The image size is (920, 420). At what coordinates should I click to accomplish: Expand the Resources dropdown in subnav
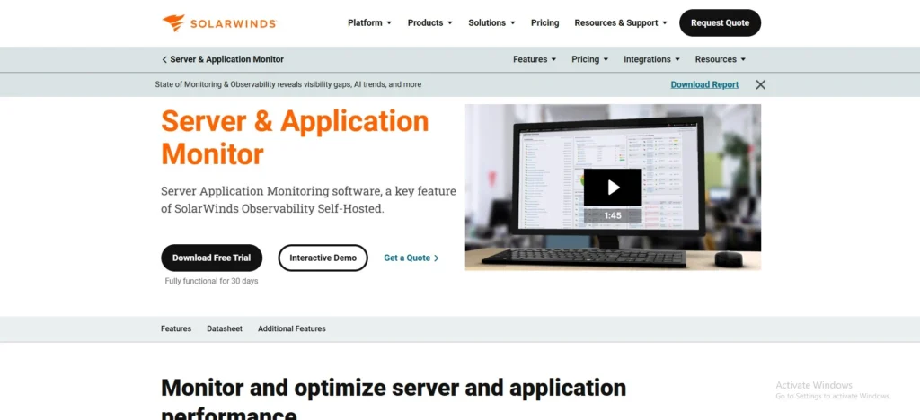coord(720,59)
